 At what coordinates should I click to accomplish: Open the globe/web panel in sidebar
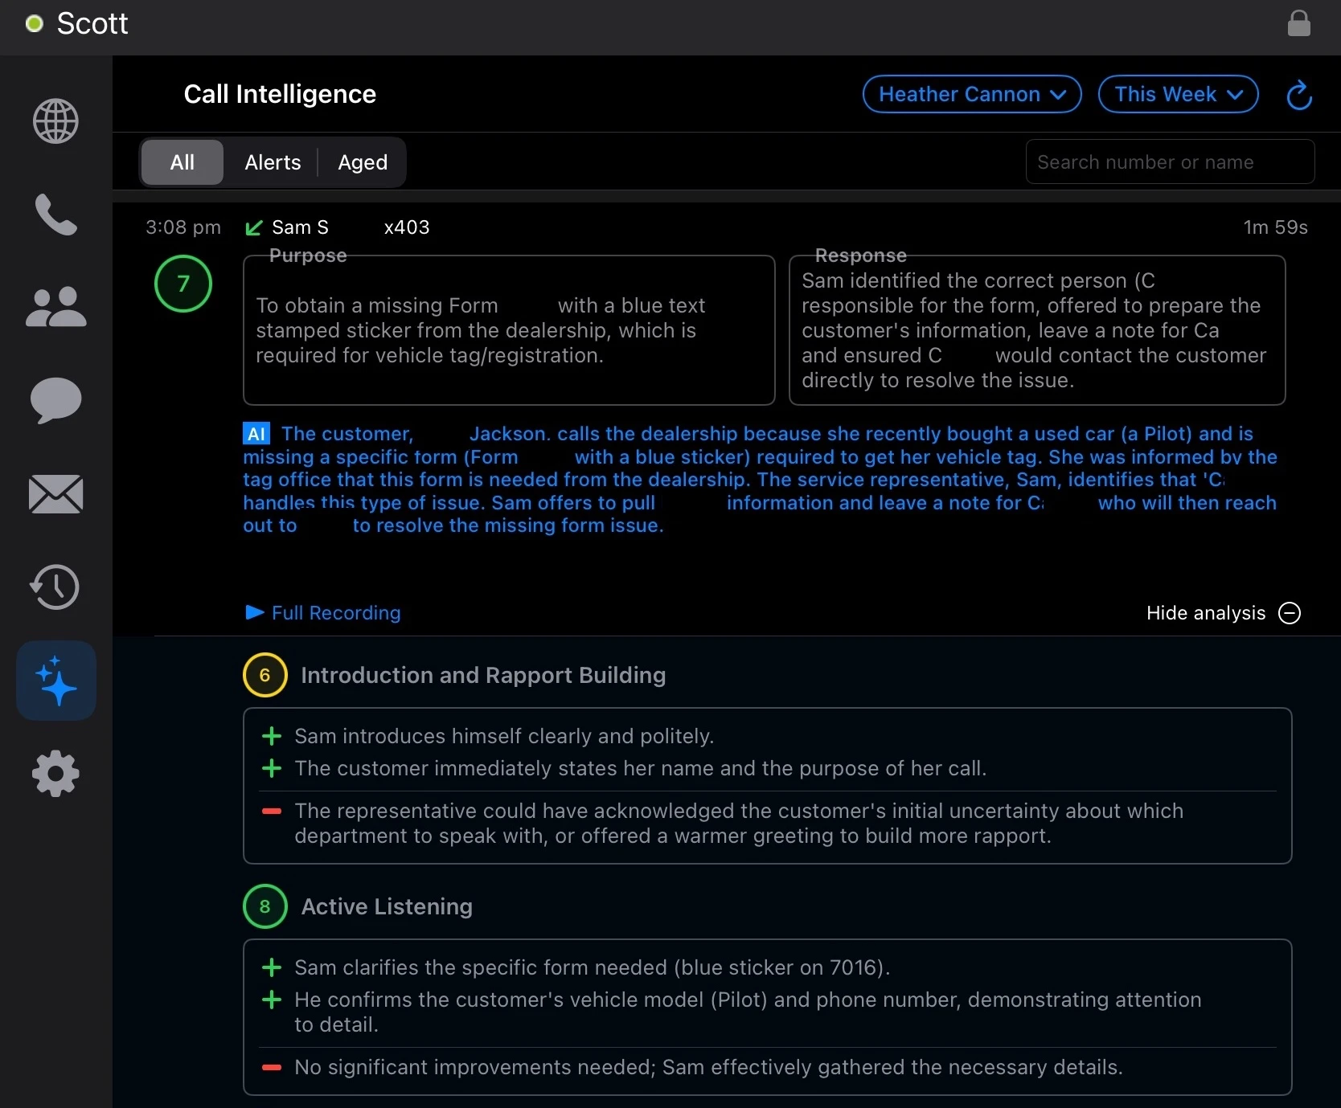pyautogui.click(x=55, y=121)
